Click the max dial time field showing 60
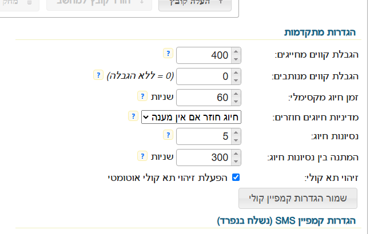 coord(204,96)
